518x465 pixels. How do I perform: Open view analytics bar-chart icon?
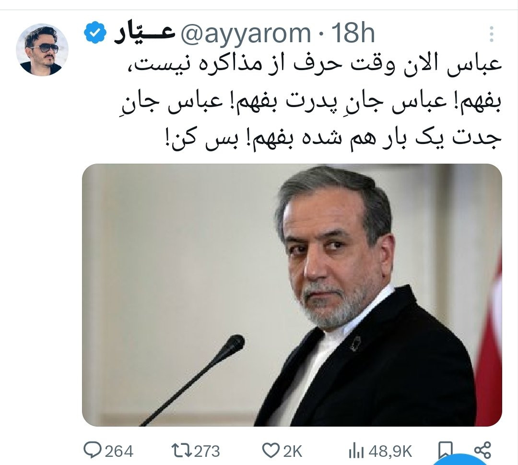pos(356,451)
